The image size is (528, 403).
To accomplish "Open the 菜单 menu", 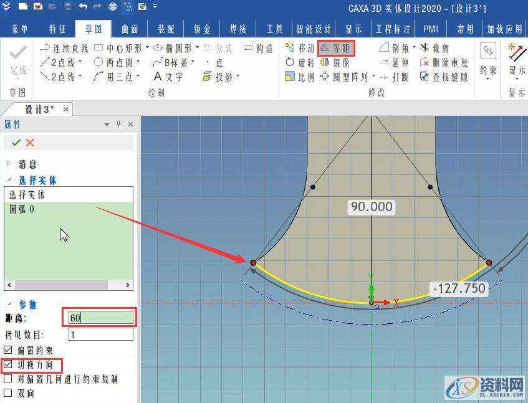I will [x=19, y=28].
